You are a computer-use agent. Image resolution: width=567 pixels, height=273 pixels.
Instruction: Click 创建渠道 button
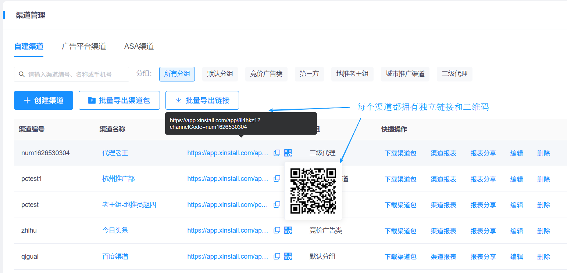point(43,100)
